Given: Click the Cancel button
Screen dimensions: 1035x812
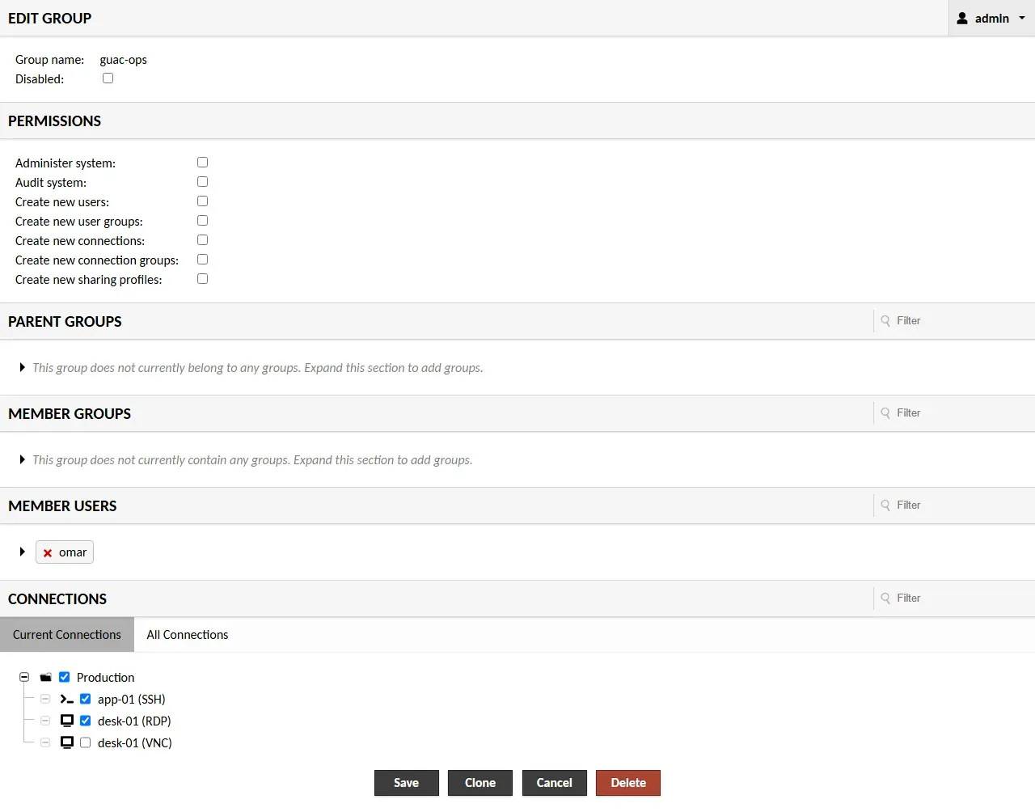Looking at the screenshot, I should [555, 783].
